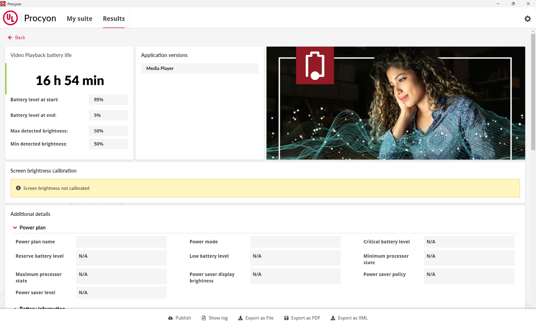
Task: Open the settings gear icon
Action: (527, 19)
